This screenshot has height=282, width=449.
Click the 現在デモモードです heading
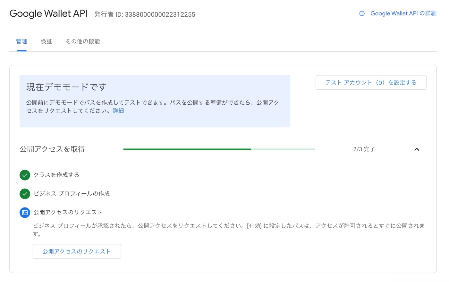(66, 87)
